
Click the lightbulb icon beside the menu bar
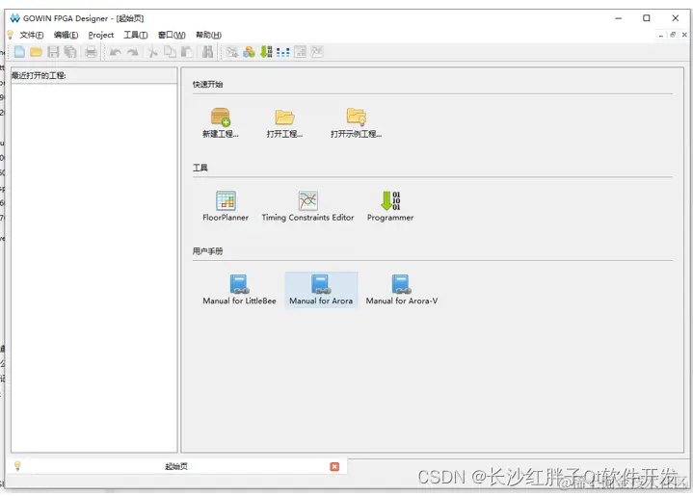pyautogui.click(x=11, y=35)
